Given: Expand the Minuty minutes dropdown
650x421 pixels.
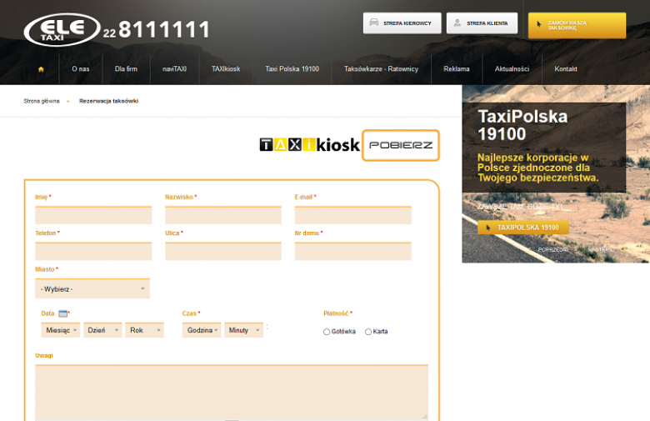Looking at the screenshot, I should pos(243,330).
